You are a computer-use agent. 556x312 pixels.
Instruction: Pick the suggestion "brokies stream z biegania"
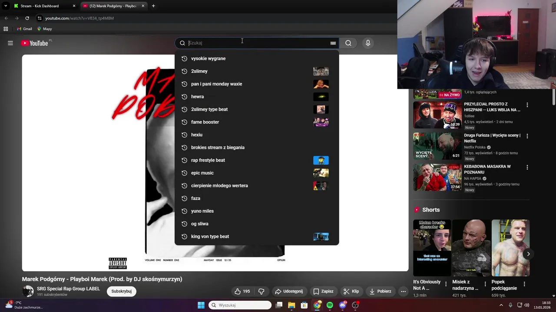click(257, 147)
